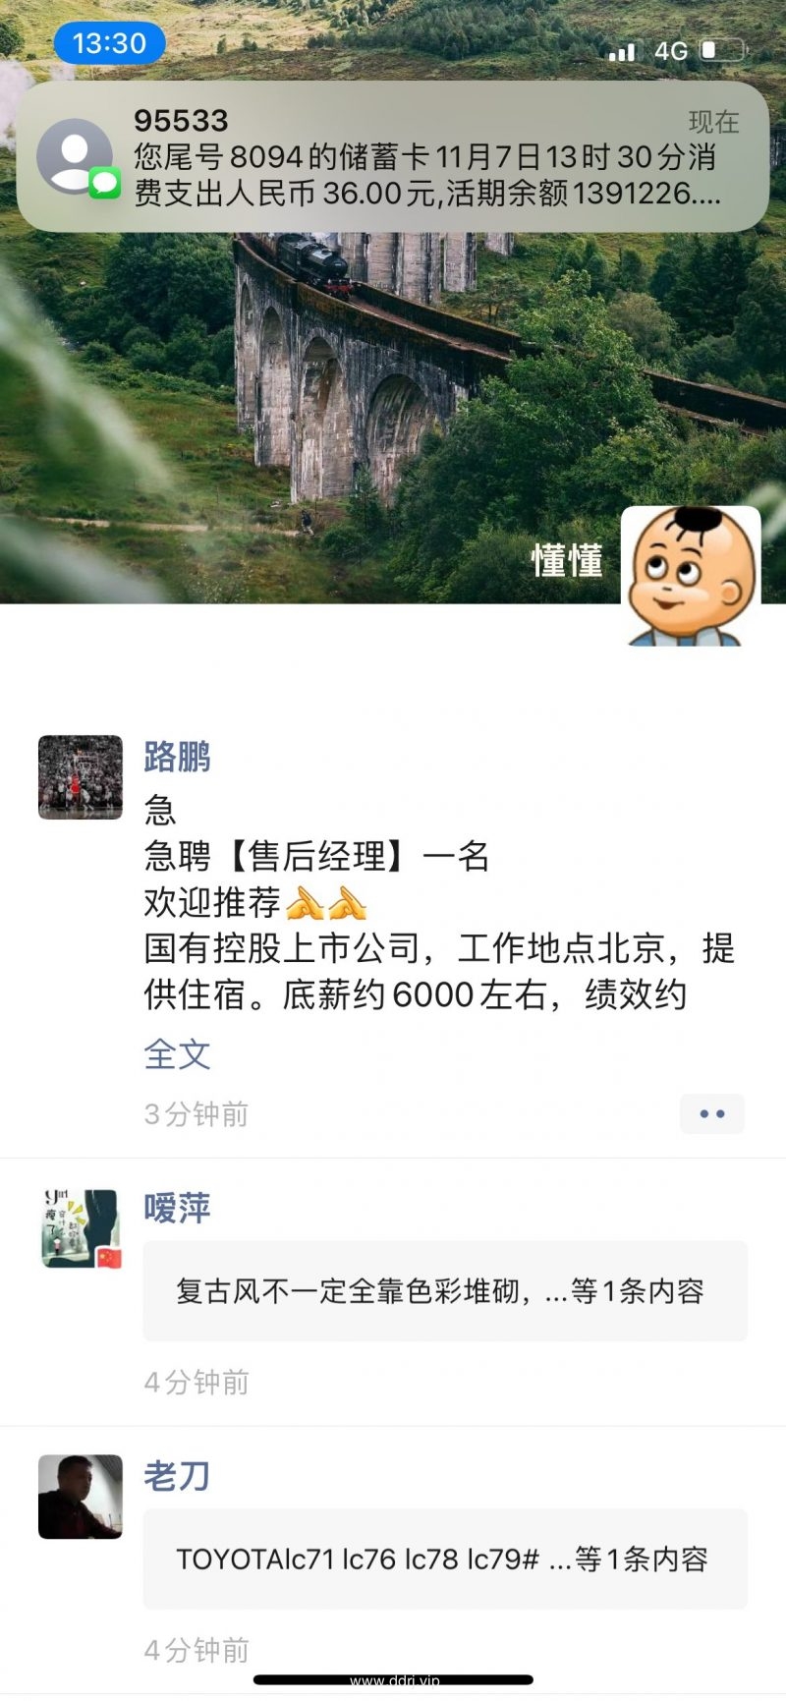Tap the 4G signal indicator
Screen dimensions: 786x1701
point(671,51)
